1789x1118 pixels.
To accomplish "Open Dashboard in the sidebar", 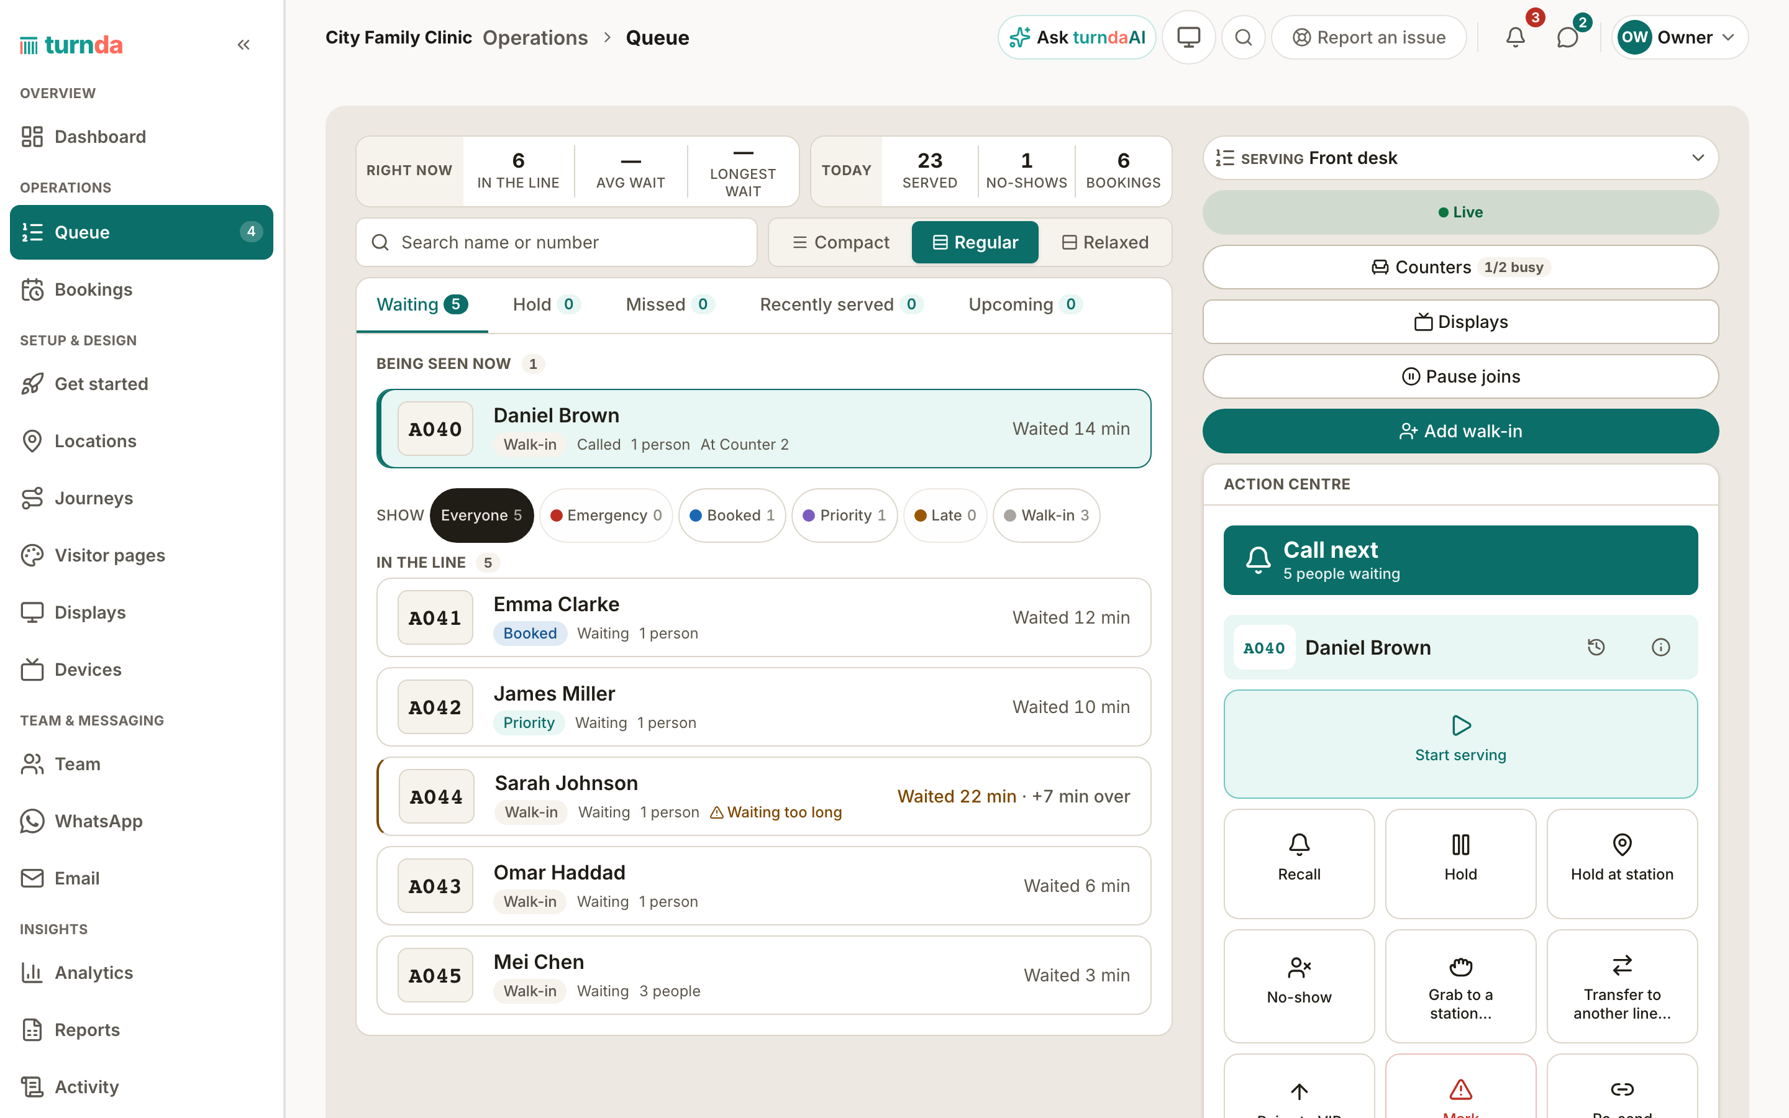I will pyautogui.click(x=141, y=137).
